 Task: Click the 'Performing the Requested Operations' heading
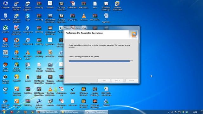84,33
